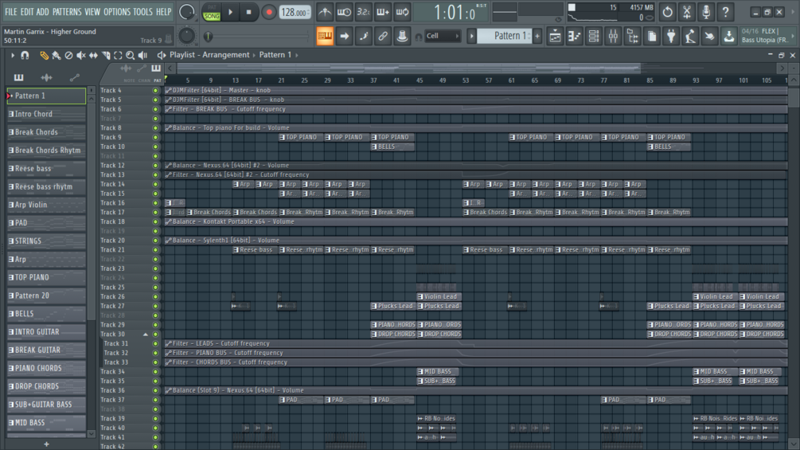The image size is (800, 450).
Task: Open the help question mark icon
Action: pos(725,12)
